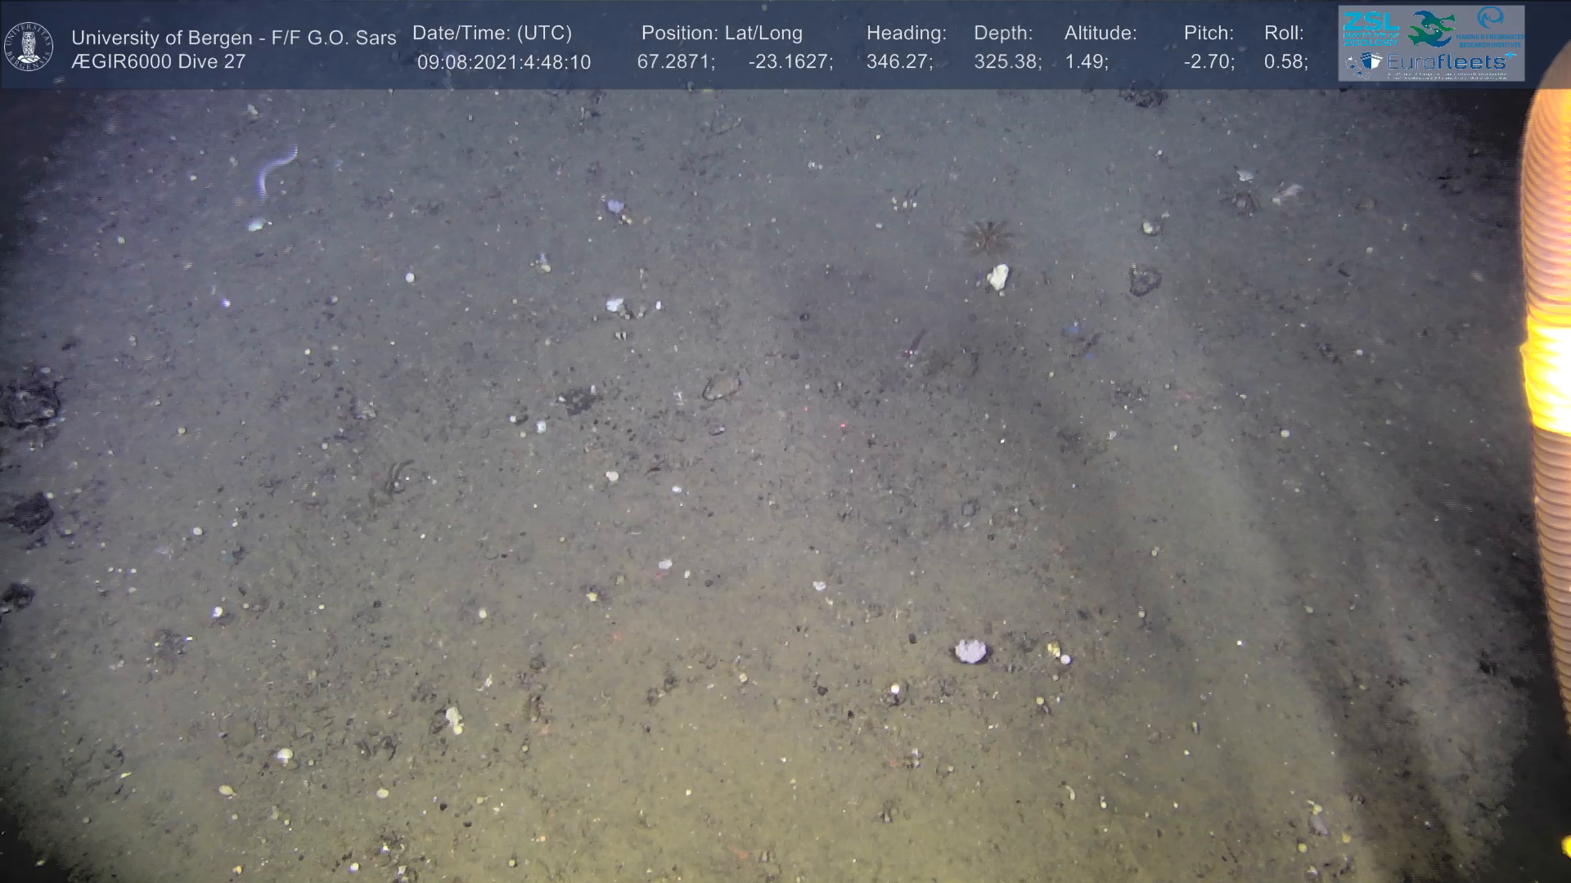Click the green-blue twin fish logo
Image resolution: width=1571 pixels, height=883 pixels.
pos(1431,28)
